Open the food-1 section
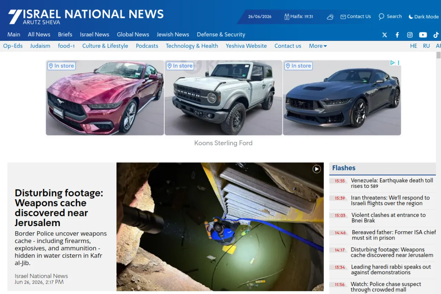Screen dimensions: 441x294 66,46
